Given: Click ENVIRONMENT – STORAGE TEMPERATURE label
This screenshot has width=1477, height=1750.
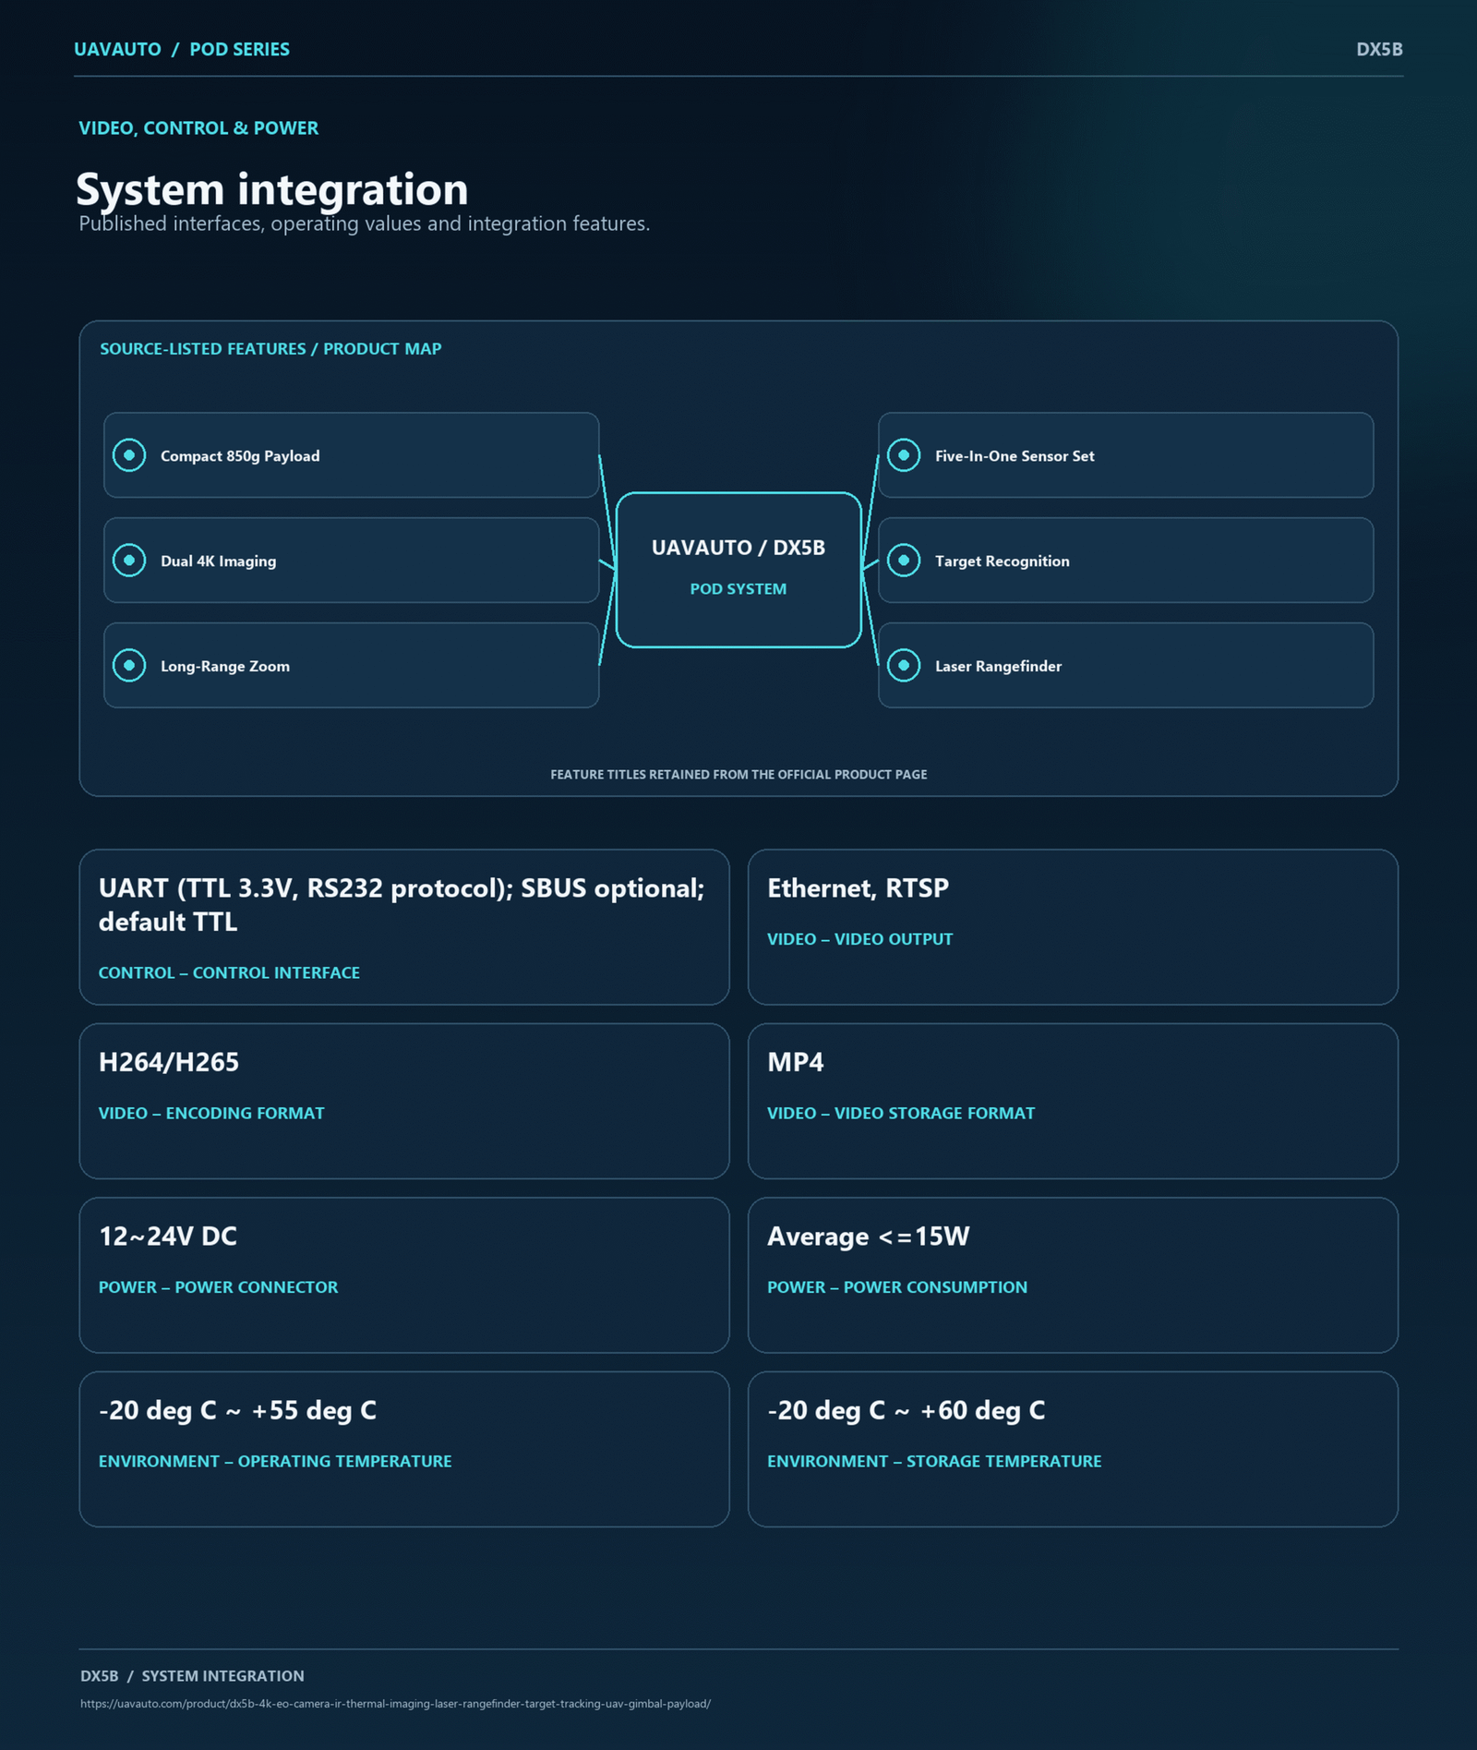Looking at the screenshot, I should [x=934, y=1462].
